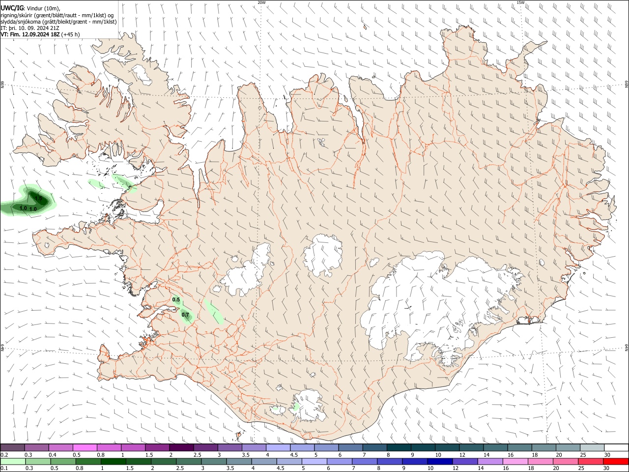
Task: Click the top-row purple swatch starting at 0.3
Action: coord(36,447)
